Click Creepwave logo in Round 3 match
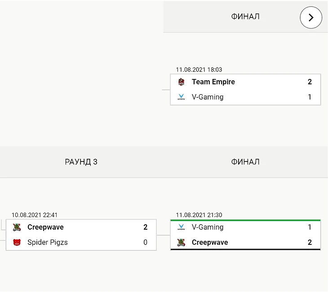Viewport: 328px width, 292px height. (x=17, y=227)
